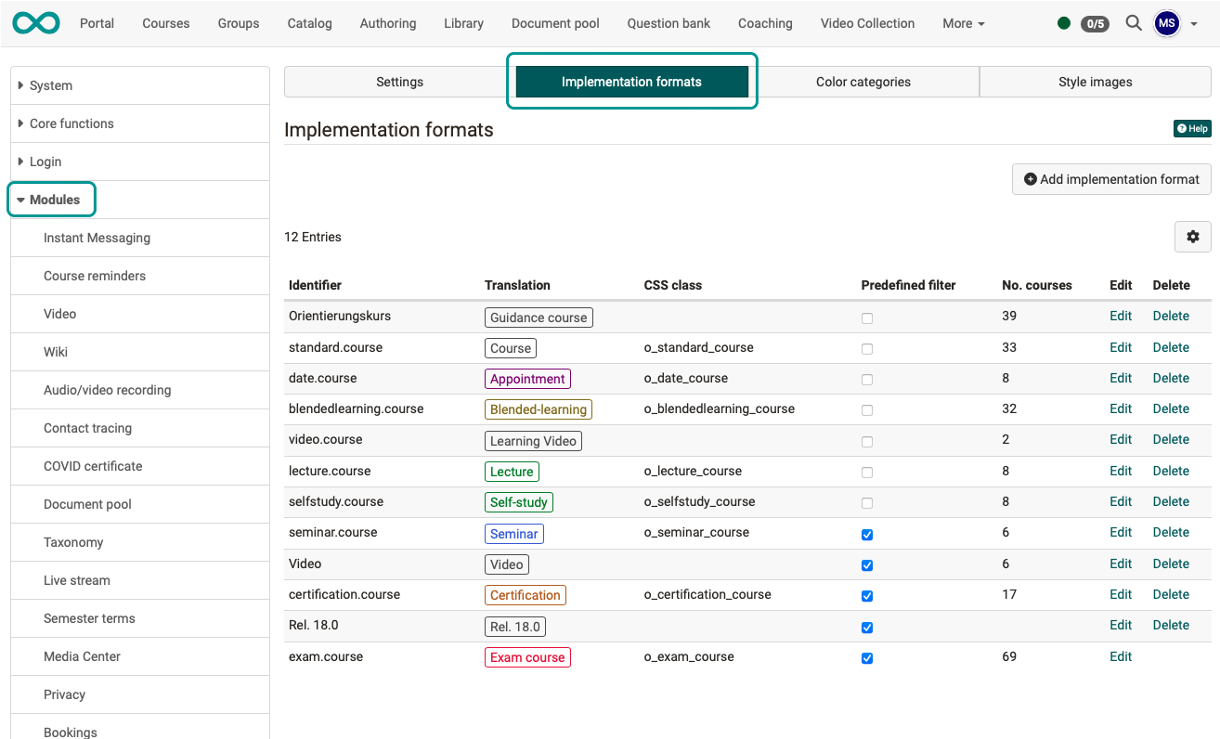Delete the date.course implementation format
Viewport: 1220px width, 739px height.
click(x=1171, y=378)
